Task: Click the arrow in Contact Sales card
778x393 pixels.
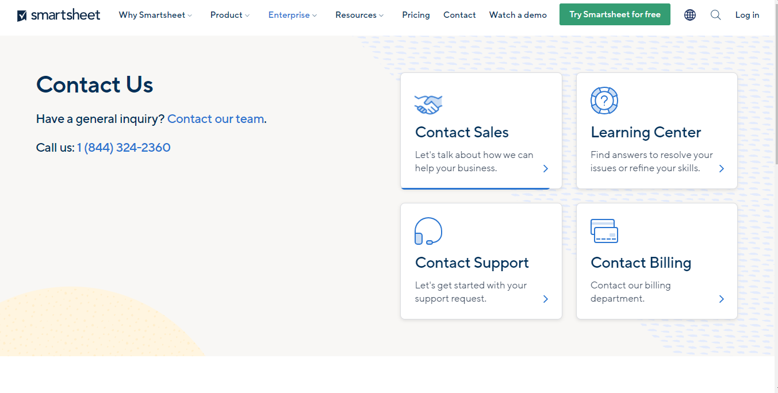Action: click(546, 168)
